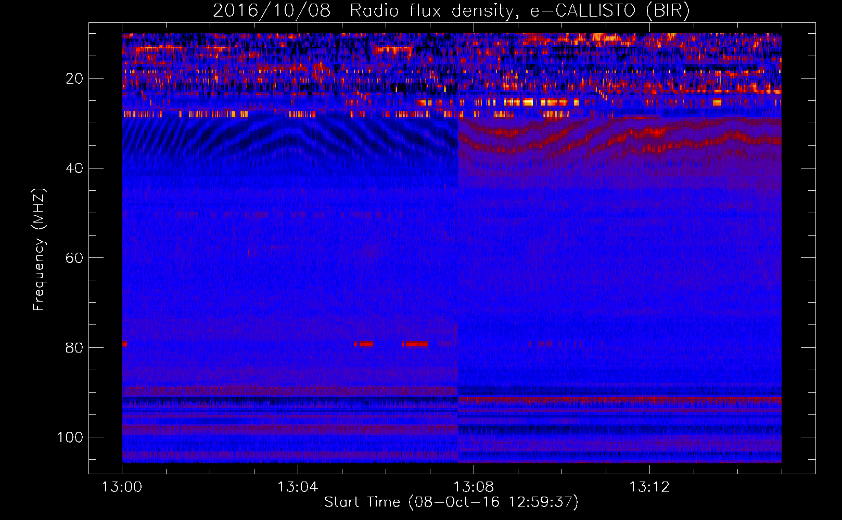Click the 13:08 time tick label
The width and height of the screenshot is (842, 520).
pyautogui.click(x=474, y=487)
